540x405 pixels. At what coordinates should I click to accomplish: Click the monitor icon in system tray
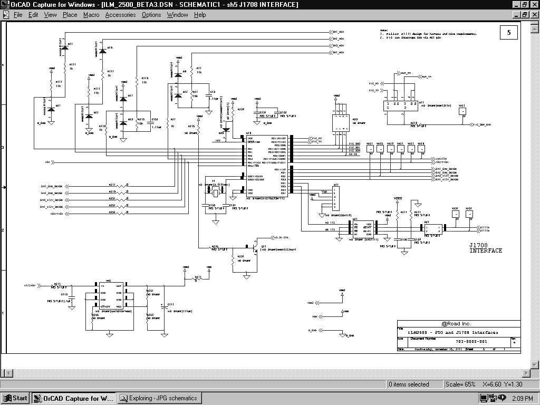[x=484, y=398]
